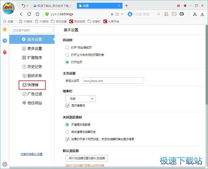Click the scissors screenshot icon

(195, 14)
